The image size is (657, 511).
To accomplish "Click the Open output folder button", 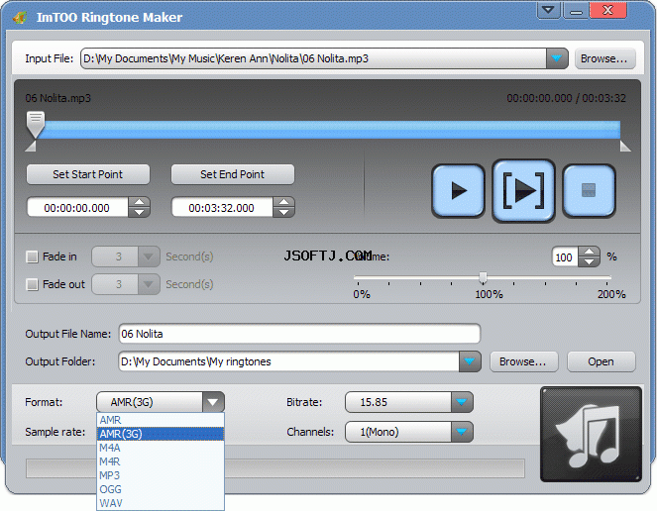I will pos(602,361).
